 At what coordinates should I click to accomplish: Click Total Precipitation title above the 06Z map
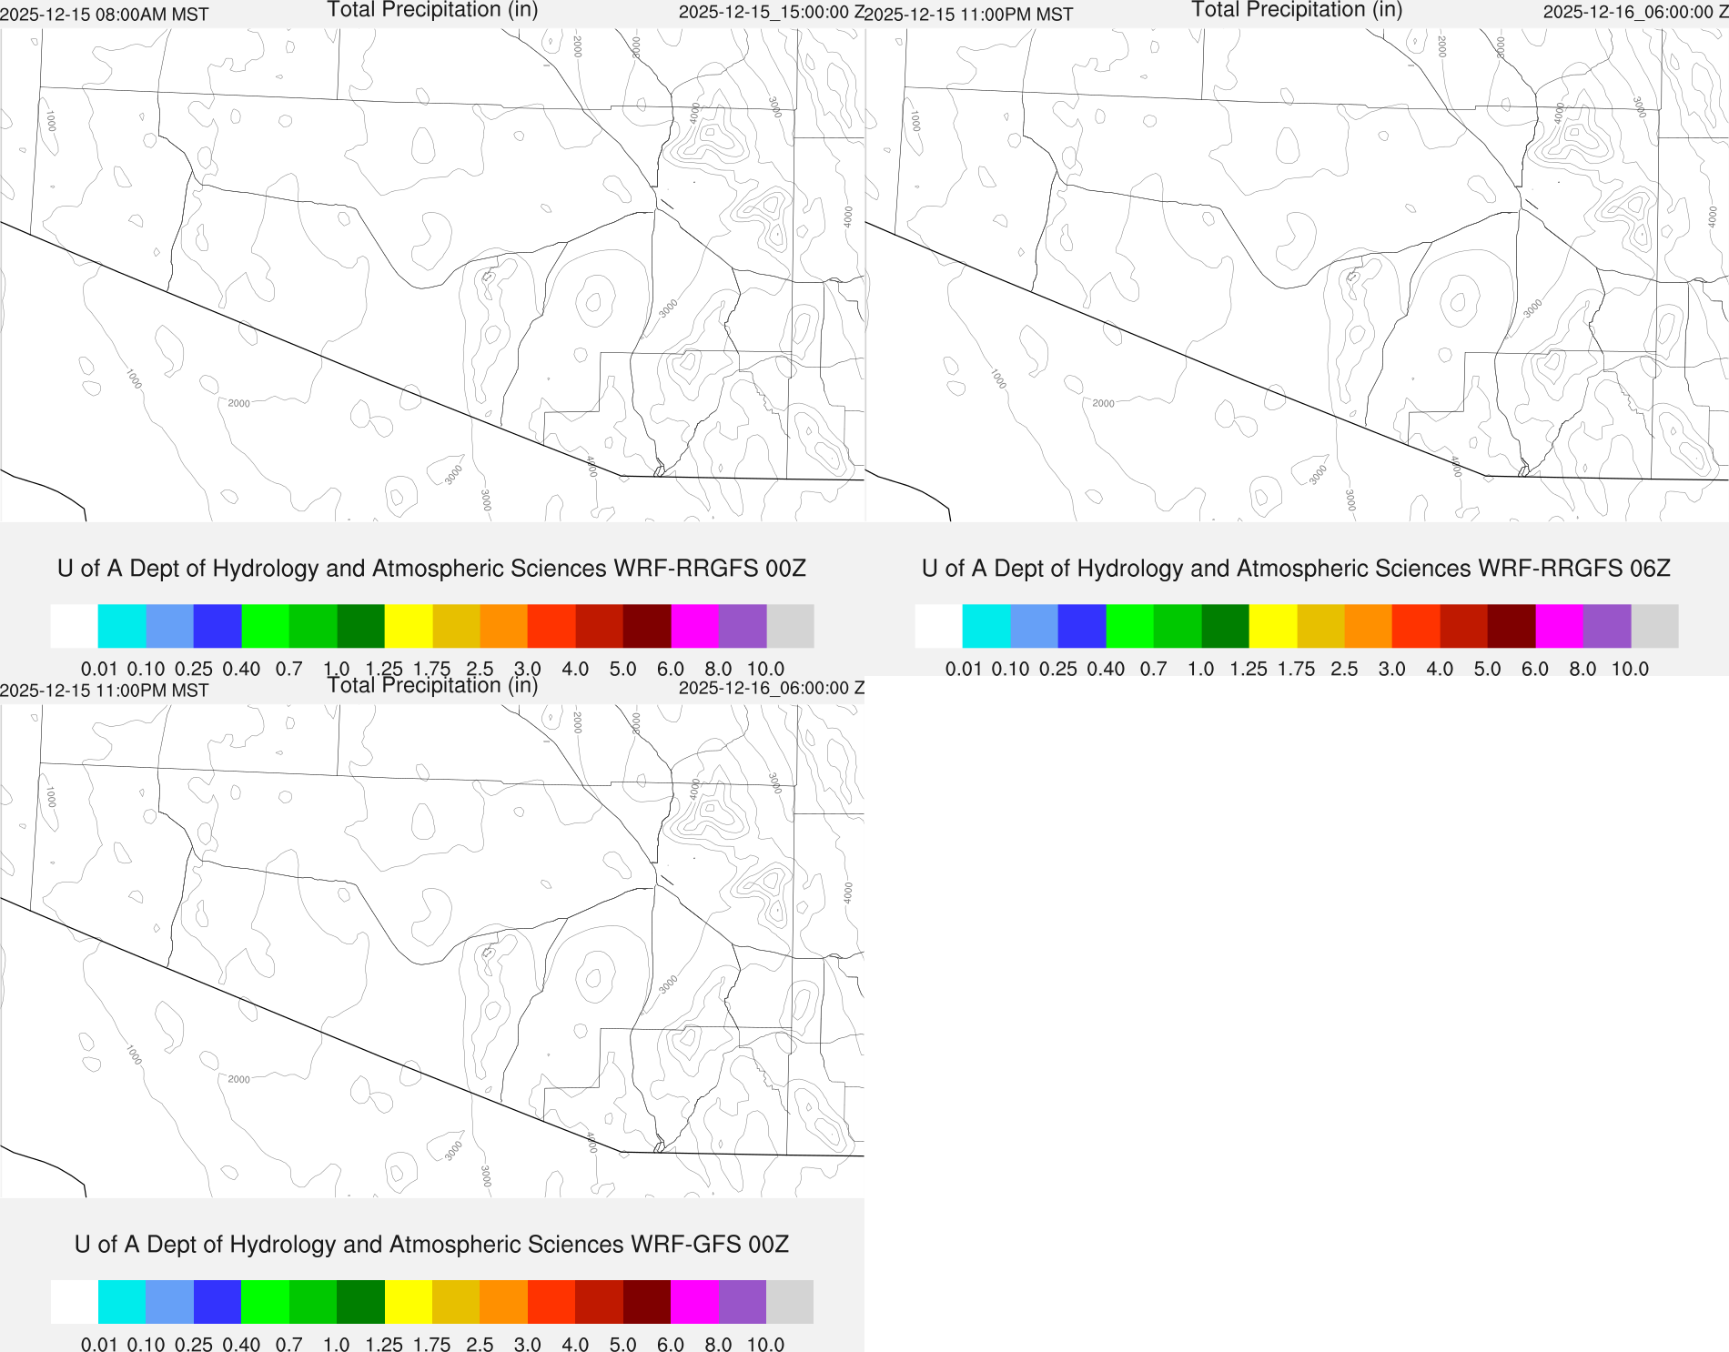click(x=1297, y=10)
